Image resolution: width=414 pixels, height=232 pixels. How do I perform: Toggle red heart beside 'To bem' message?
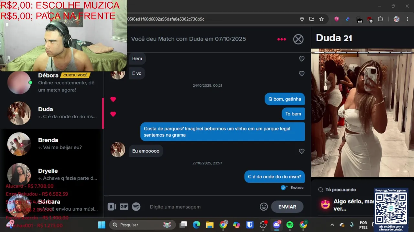113,114
